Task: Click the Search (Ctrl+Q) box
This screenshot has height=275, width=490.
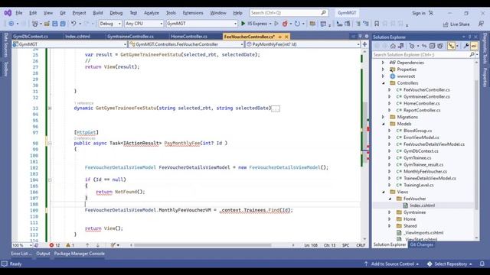Action: point(289,13)
